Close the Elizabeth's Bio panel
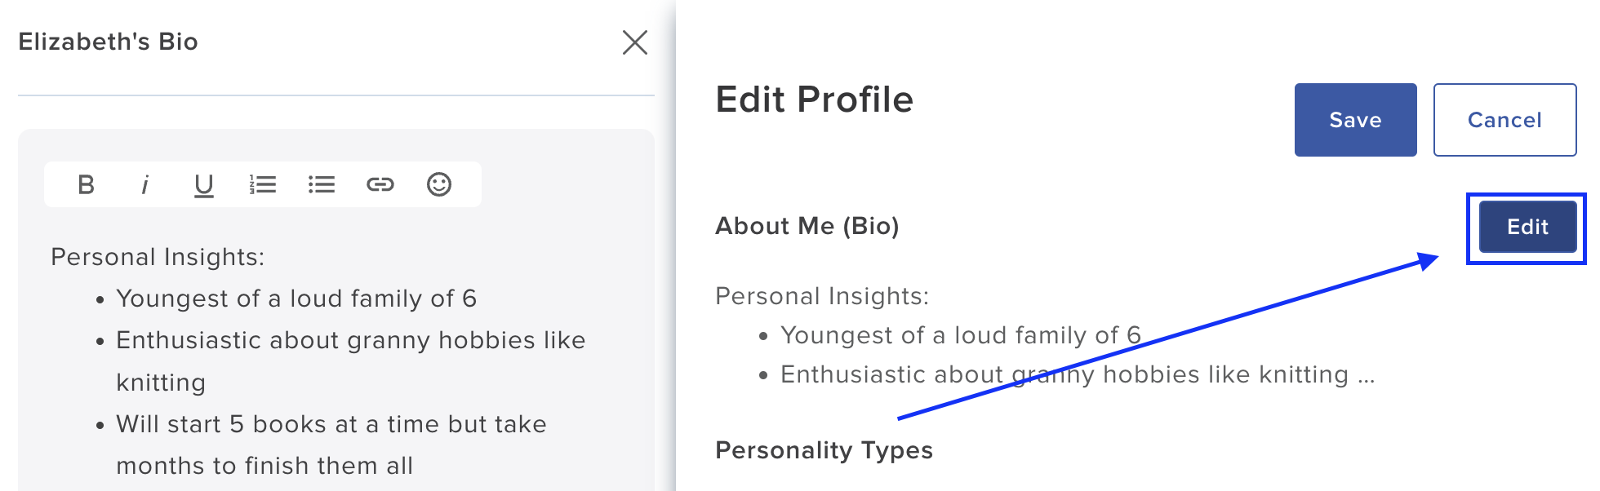The height and width of the screenshot is (491, 1600). pos(635,42)
